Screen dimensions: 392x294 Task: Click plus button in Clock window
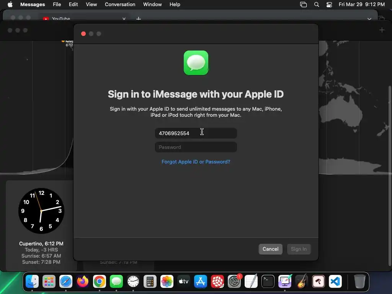[x=382, y=30]
